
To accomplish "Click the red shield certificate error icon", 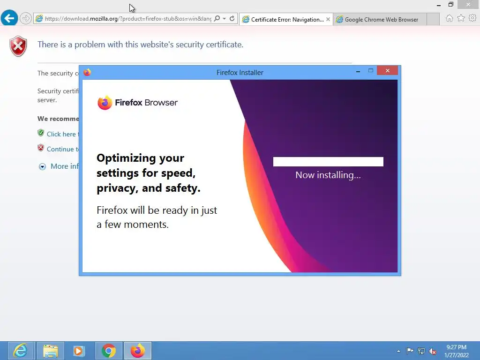I will [18, 46].
